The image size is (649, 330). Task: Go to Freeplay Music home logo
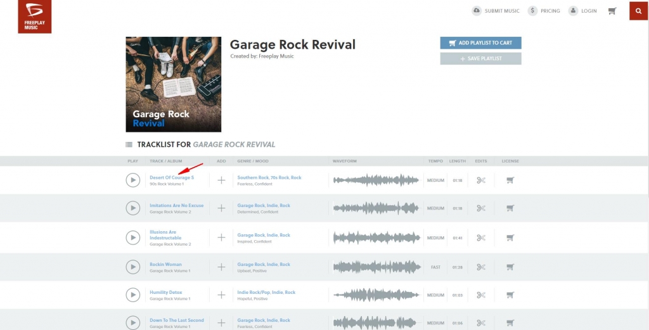tap(34, 16)
